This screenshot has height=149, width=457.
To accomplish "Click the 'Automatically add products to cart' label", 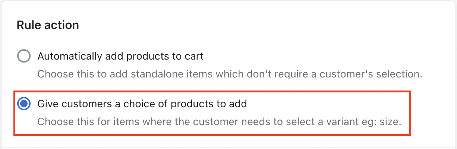I will [120, 57].
